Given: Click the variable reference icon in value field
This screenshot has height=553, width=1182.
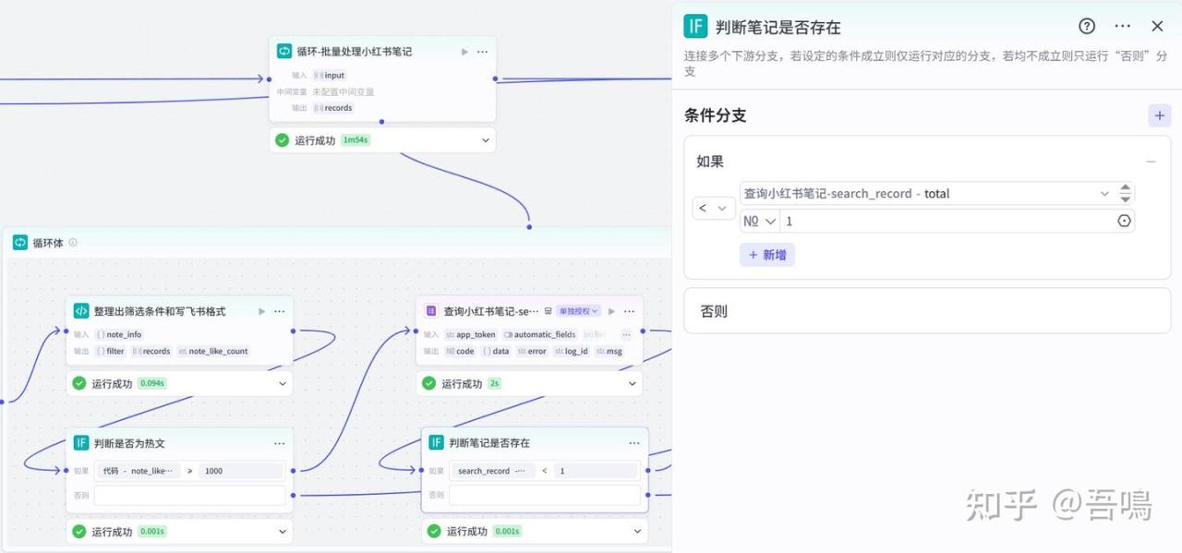Looking at the screenshot, I should coord(1124,222).
